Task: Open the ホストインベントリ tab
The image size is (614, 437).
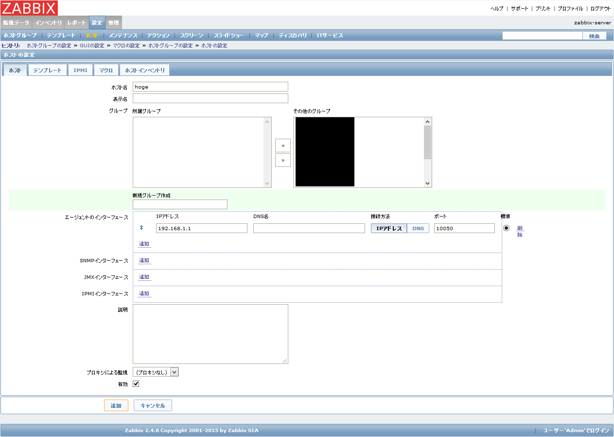Action: click(x=144, y=70)
